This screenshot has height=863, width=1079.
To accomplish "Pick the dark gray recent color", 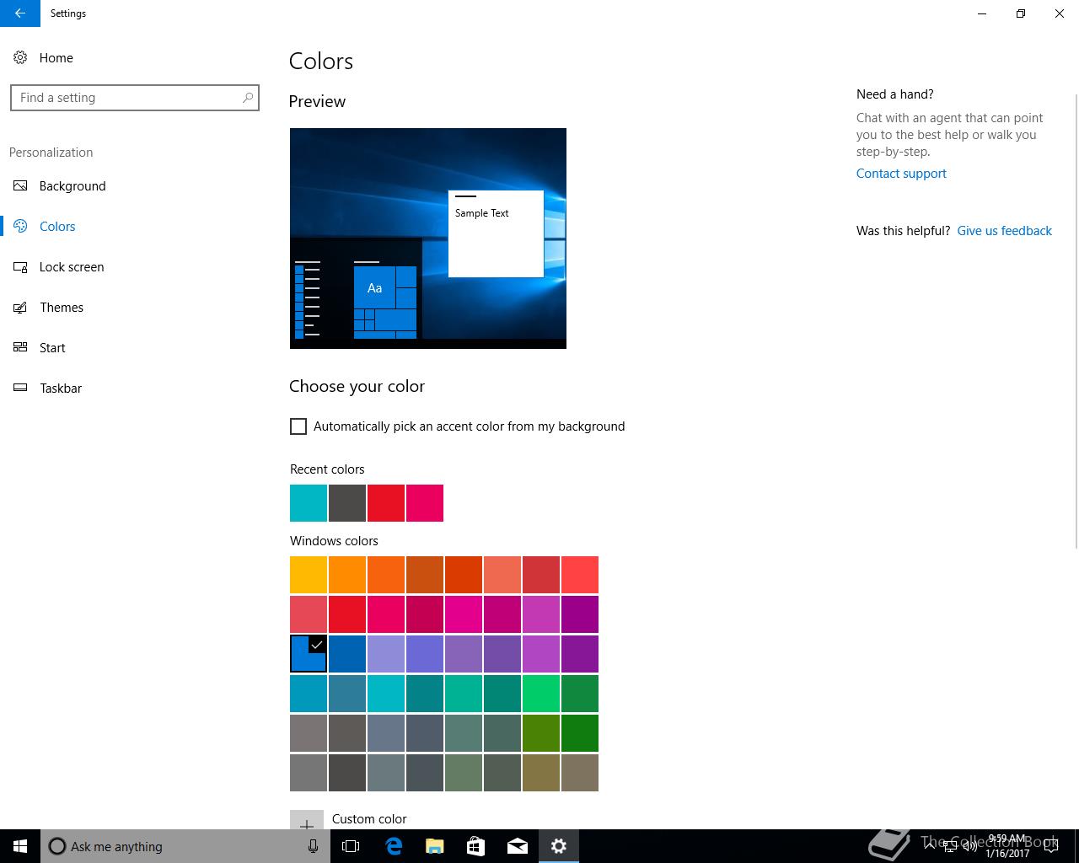I will [347, 503].
